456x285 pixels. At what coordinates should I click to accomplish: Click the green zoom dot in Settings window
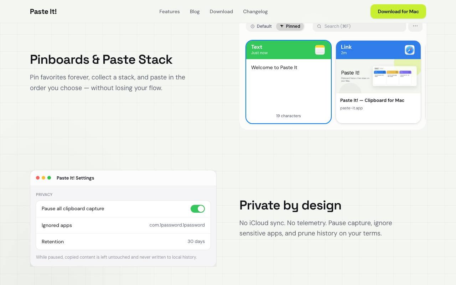[x=49, y=178]
